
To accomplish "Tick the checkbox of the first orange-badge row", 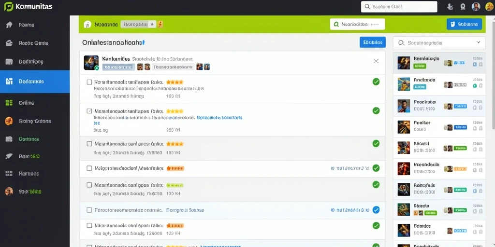I will point(89,168).
